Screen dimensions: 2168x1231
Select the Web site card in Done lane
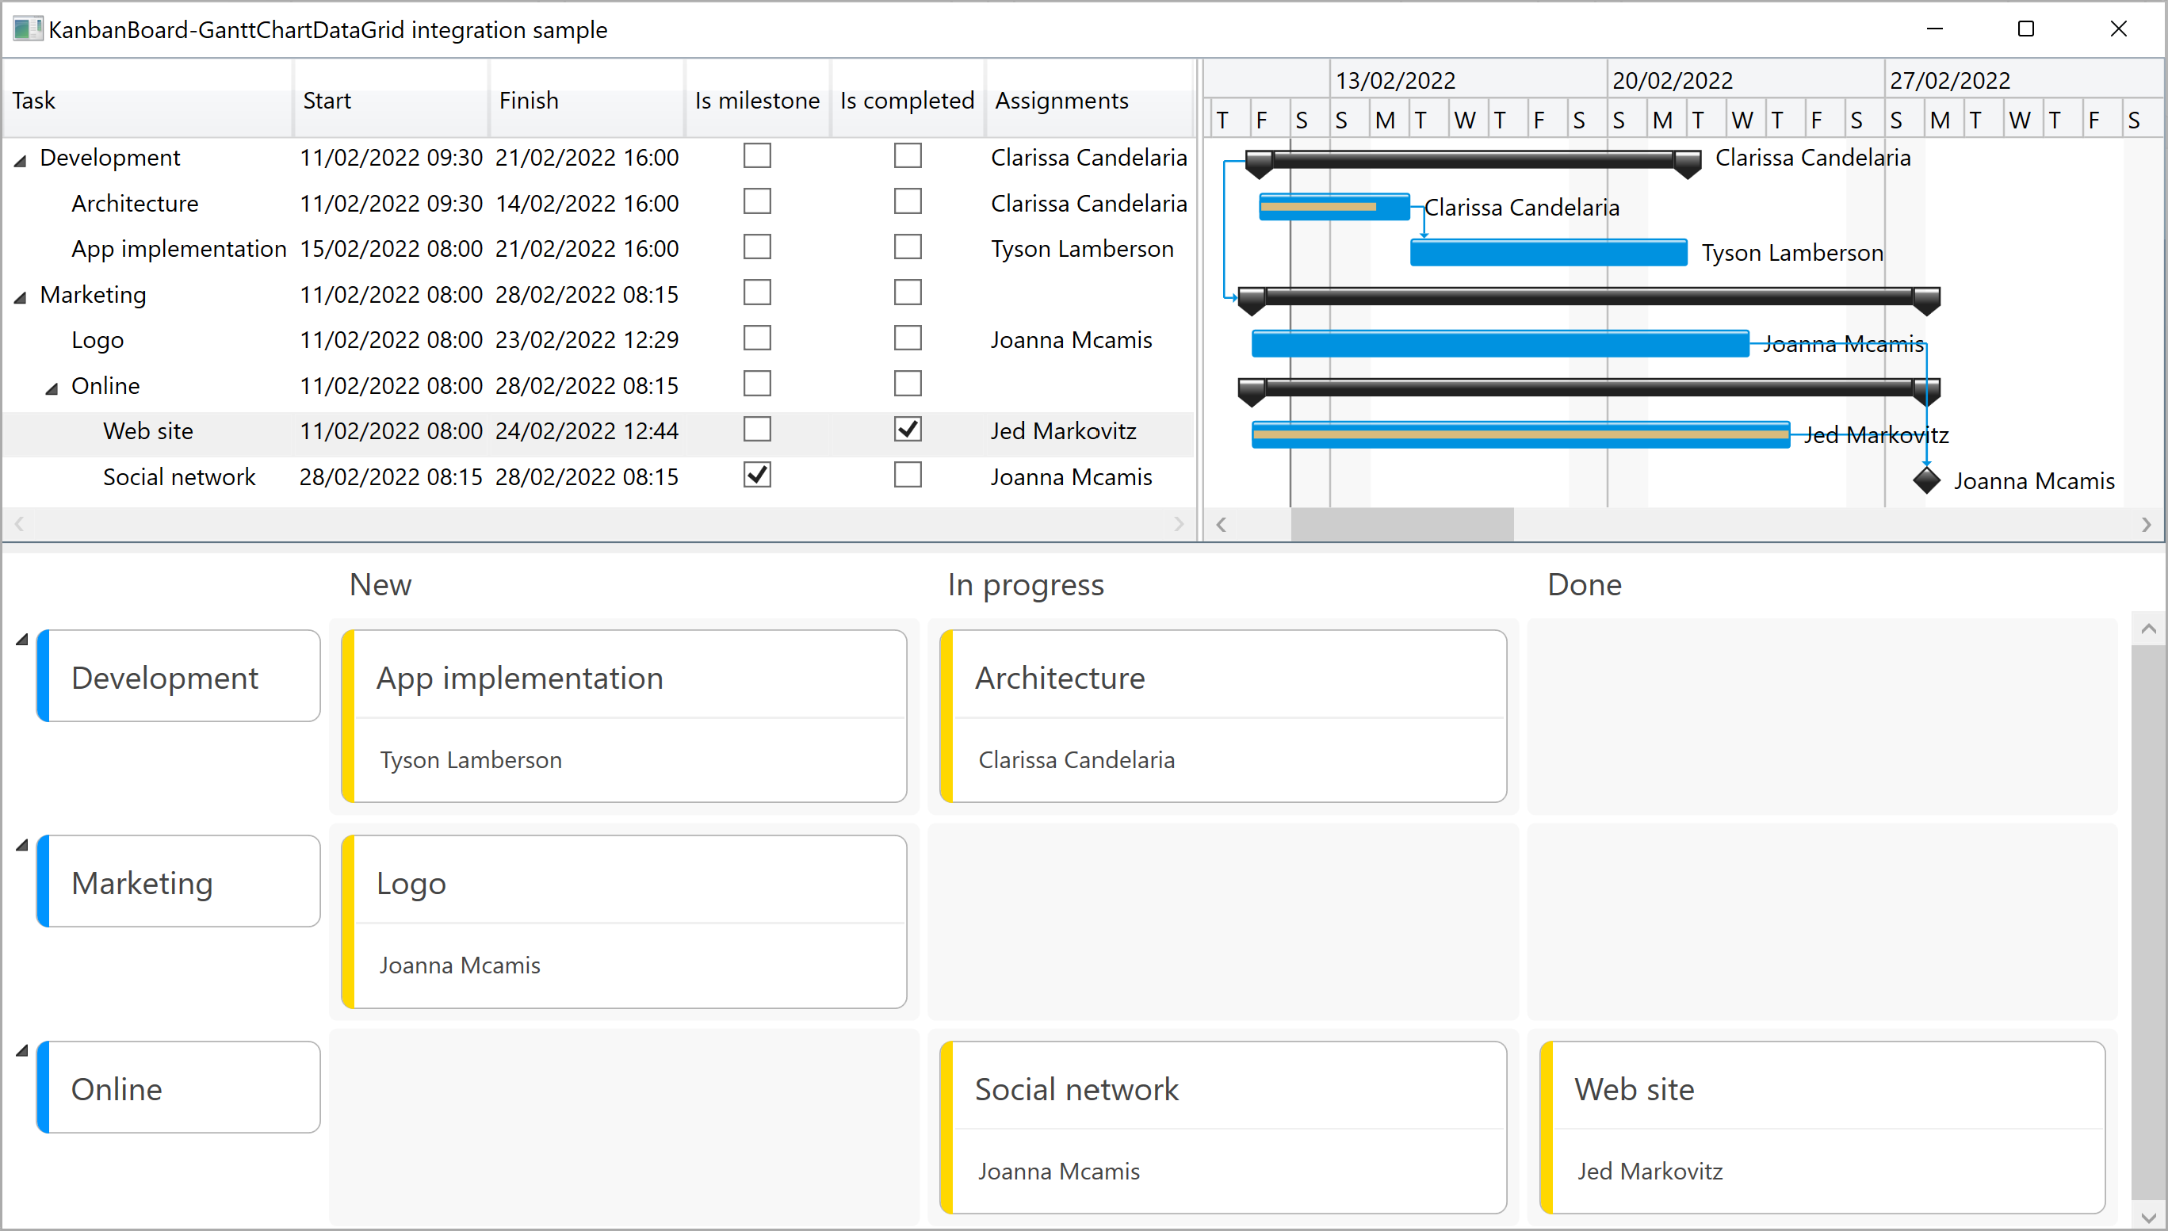pyautogui.click(x=1822, y=1127)
